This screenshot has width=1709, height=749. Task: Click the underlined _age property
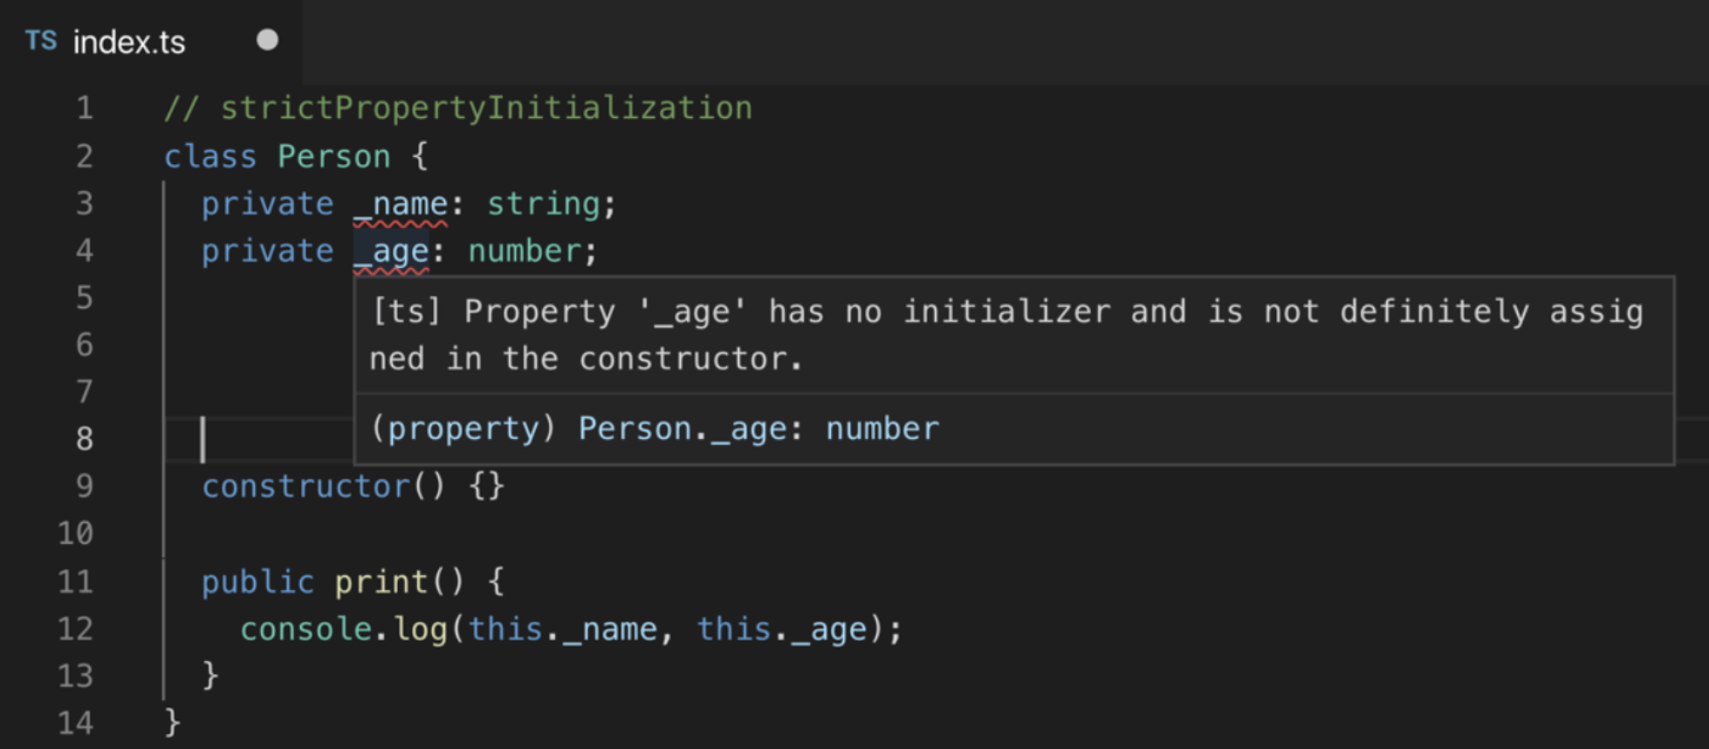pos(391,252)
